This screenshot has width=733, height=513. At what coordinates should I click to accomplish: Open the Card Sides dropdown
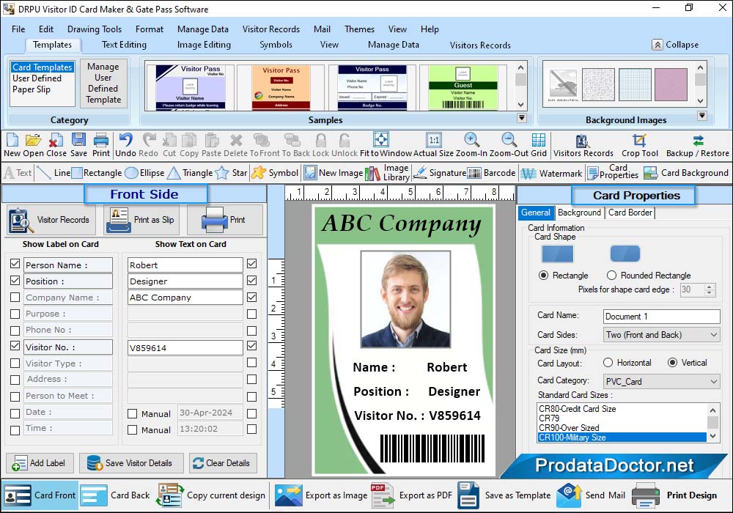click(661, 334)
